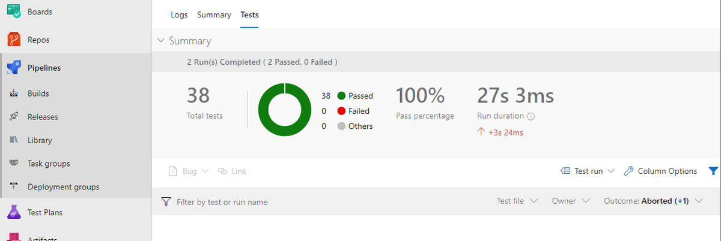Click the Pipelines rocket icon
721x241 pixels.
tap(14, 68)
